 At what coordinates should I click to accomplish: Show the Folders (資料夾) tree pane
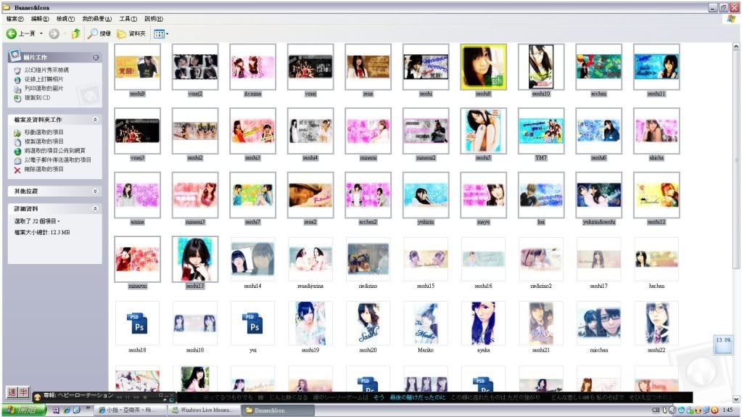click(x=131, y=34)
